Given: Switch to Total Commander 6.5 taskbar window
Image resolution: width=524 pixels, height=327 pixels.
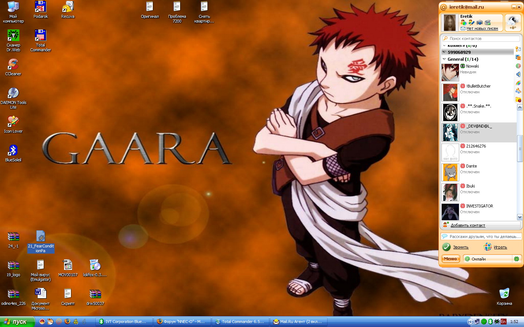Looking at the screenshot, I should (240, 322).
